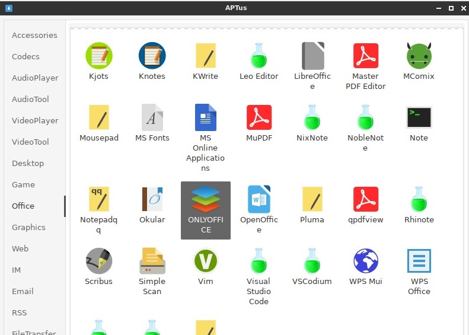Viewport: 469px width, 335px height.
Task: Select the OpenOffice icon
Action: coord(259,199)
